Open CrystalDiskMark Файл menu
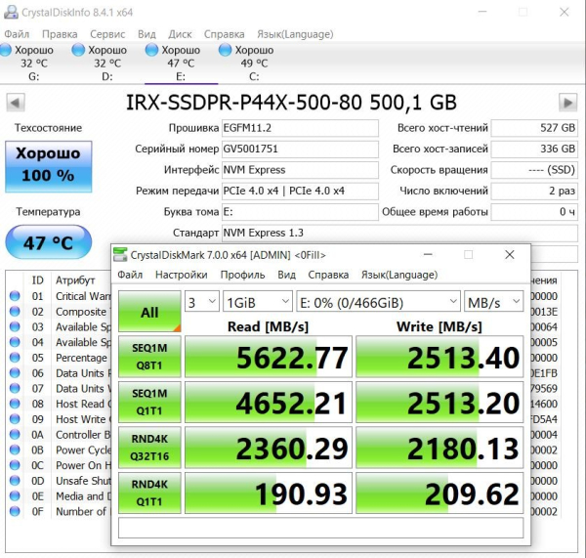Viewport: 586px width, 558px height. (130, 275)
